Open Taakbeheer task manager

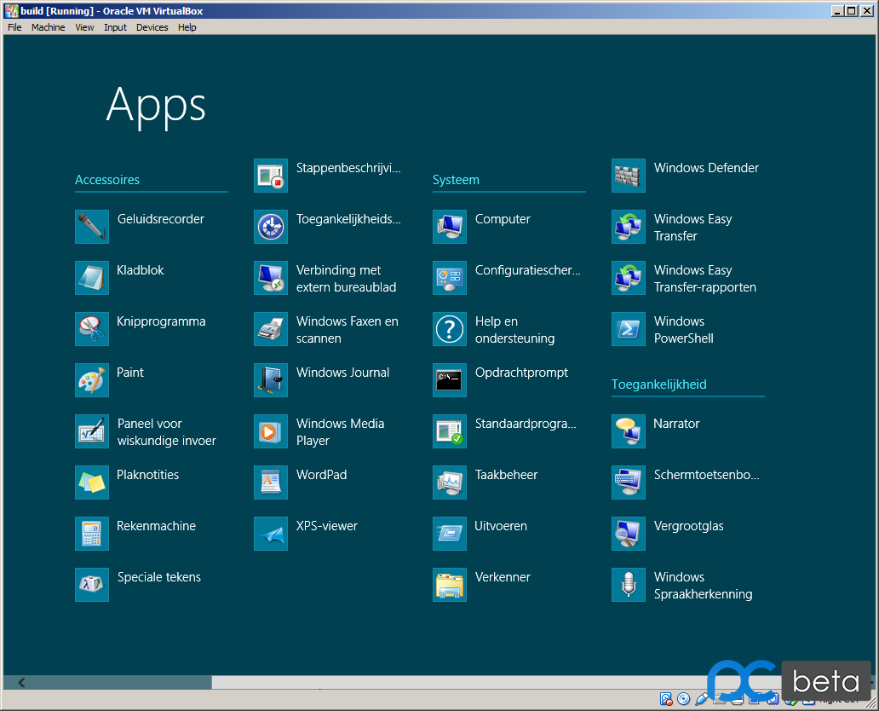pyautogui.click(x=450, y=483)
